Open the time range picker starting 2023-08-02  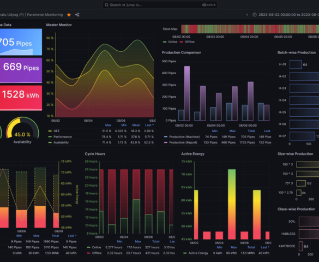(286, 15)
